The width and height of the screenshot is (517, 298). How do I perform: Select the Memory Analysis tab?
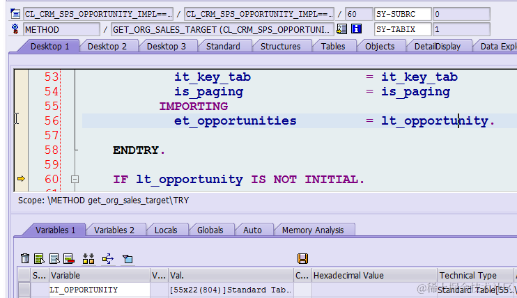coord(313,230)
